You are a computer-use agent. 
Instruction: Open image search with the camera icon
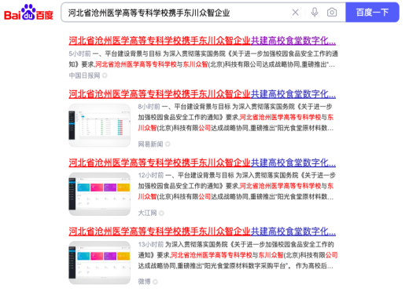[x=332, y=13]
